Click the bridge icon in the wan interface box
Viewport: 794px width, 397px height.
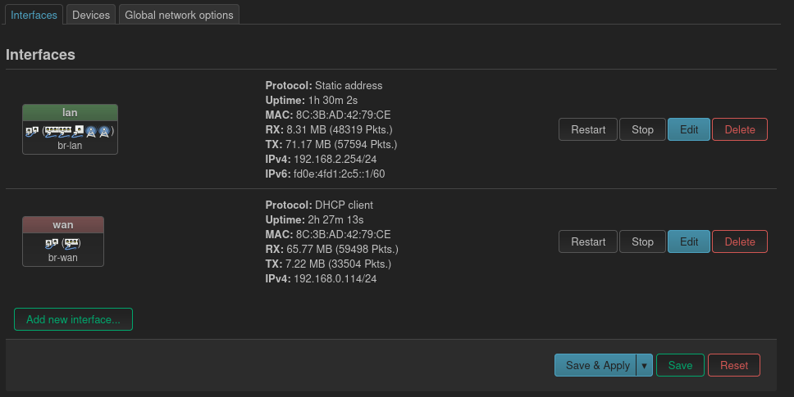pyautogui.click(x=51, y=242)
